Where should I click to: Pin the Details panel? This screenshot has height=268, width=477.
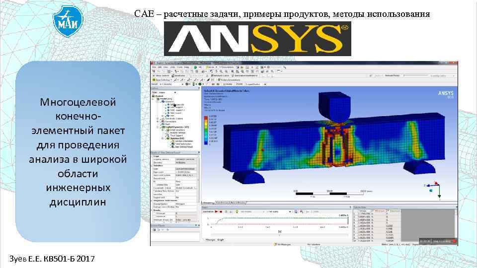point(199,152)
